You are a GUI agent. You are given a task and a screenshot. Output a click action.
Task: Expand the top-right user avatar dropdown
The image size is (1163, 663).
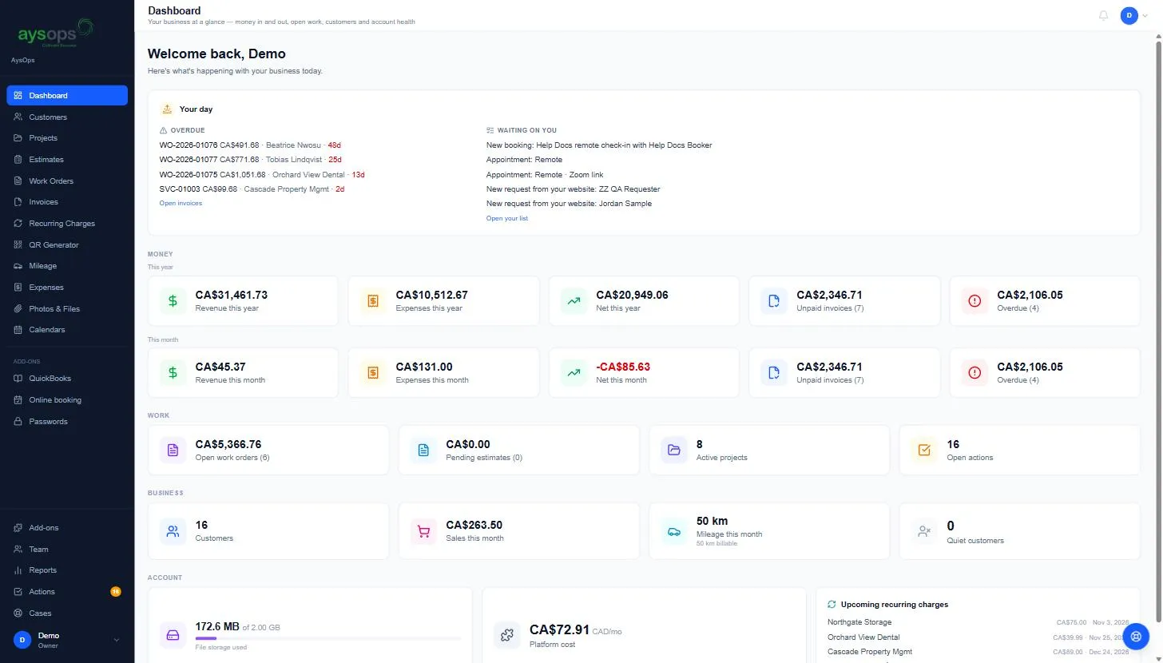pyautogui.click(x=1135, y=15)
